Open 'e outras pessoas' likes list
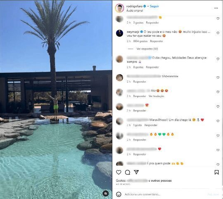Image resolution: width=223 pixels, height=199 pixels. (x=160, y=181)
